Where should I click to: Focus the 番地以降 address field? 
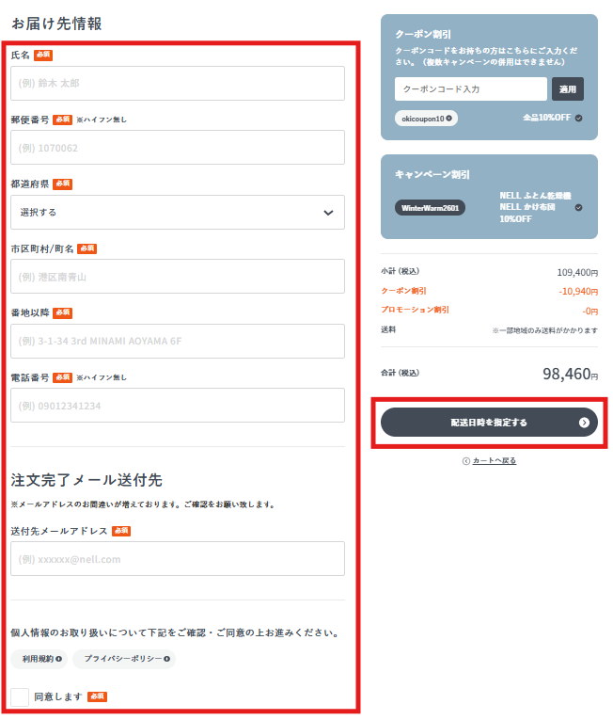tap(178, 341)
